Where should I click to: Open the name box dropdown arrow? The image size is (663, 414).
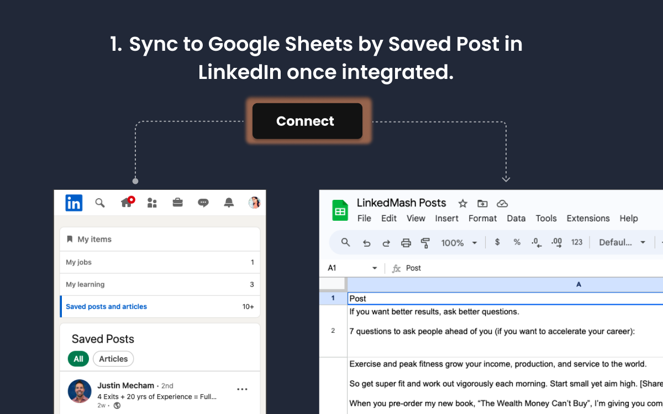pyautogui.click(x=375, y=268)
